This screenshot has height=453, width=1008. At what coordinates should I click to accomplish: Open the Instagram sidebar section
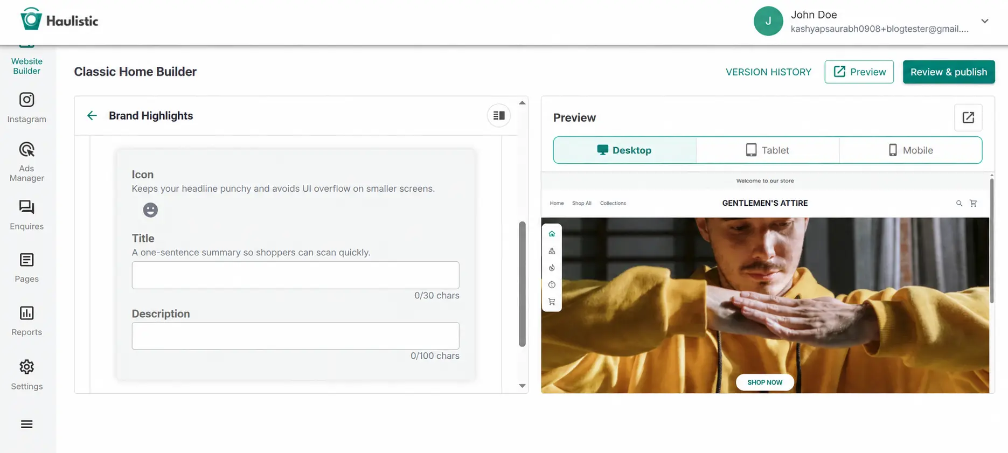click(x=26, y=108)
